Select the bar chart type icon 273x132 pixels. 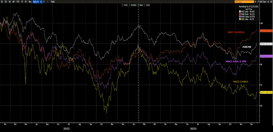point(44,2)
